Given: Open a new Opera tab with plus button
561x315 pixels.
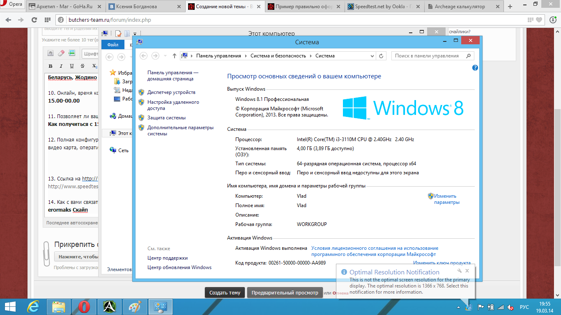Looking at the screenshot, I should (510, 7).
